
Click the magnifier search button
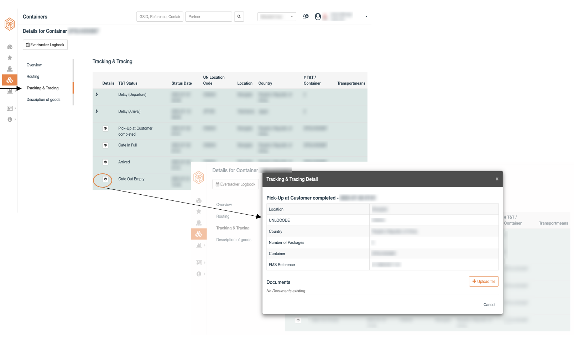pos(239,17)
